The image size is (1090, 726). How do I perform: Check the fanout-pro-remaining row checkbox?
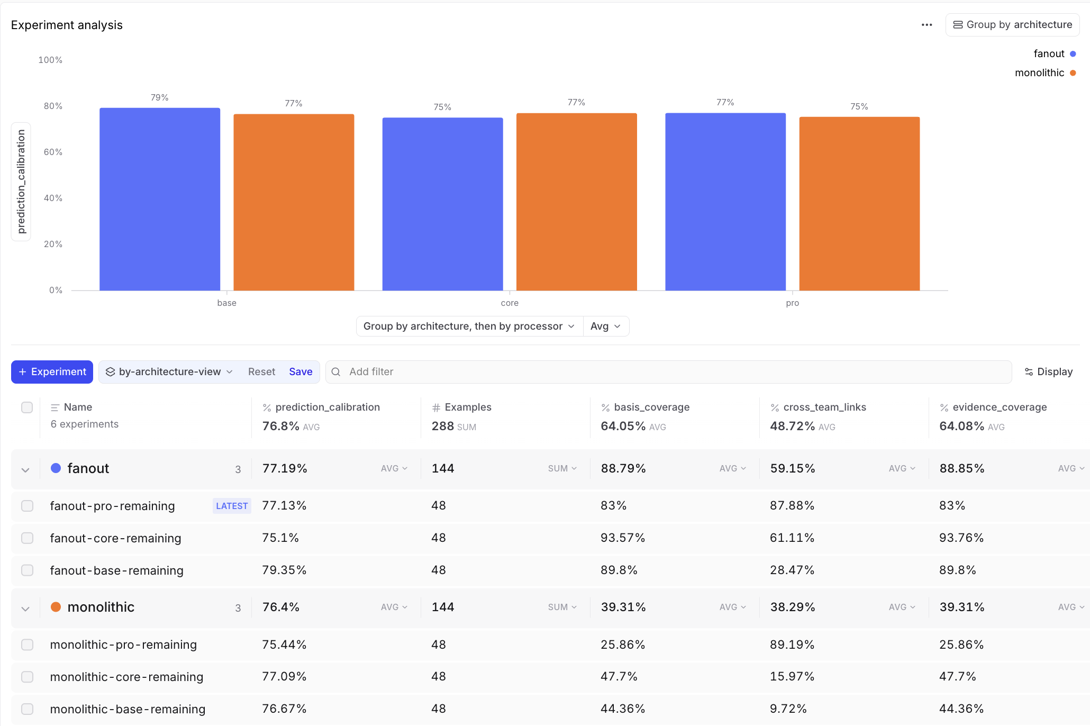coord(27,506)
